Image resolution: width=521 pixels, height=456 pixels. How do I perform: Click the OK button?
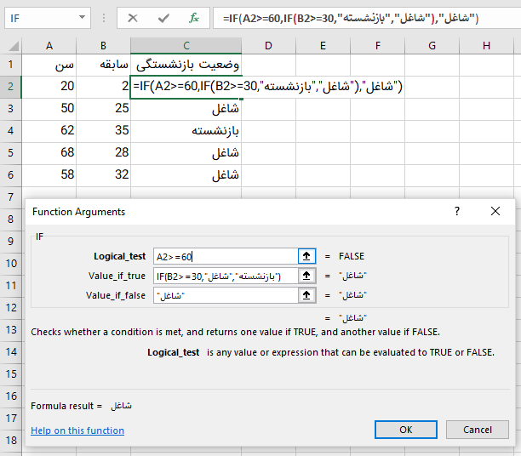pos(406,430)
